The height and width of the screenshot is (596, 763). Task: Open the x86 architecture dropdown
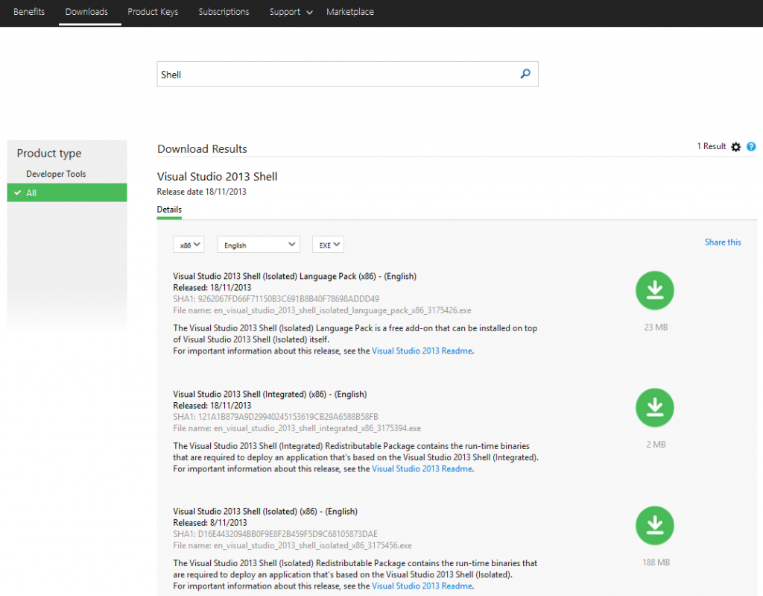click(189, 245)
